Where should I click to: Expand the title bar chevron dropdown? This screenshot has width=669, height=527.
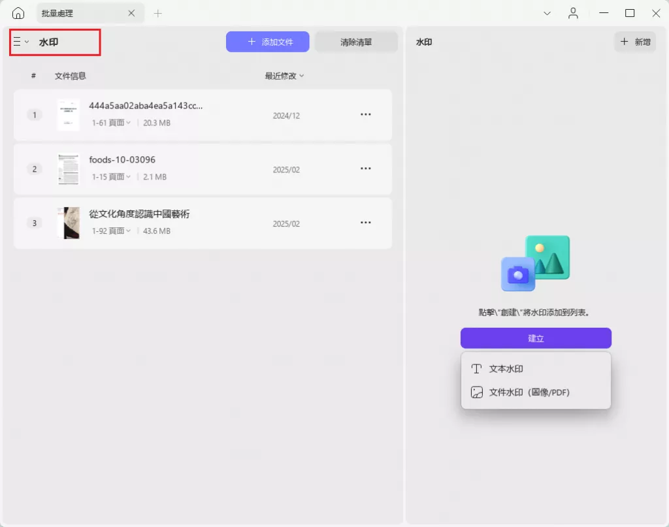click(x=547, y=13)
